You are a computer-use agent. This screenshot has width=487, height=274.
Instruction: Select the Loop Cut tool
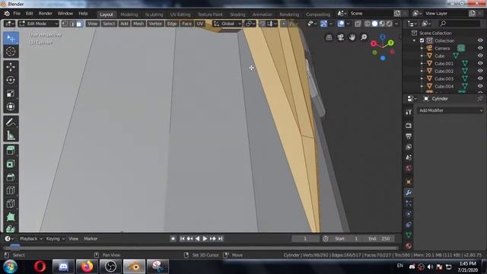11,190
